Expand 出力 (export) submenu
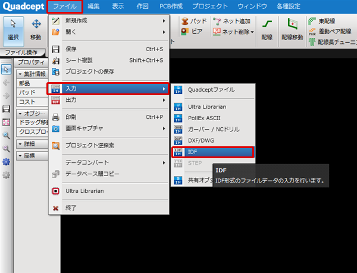Image resolution: width=357 pixels, height=273 pixels. (x=109, y=100)
